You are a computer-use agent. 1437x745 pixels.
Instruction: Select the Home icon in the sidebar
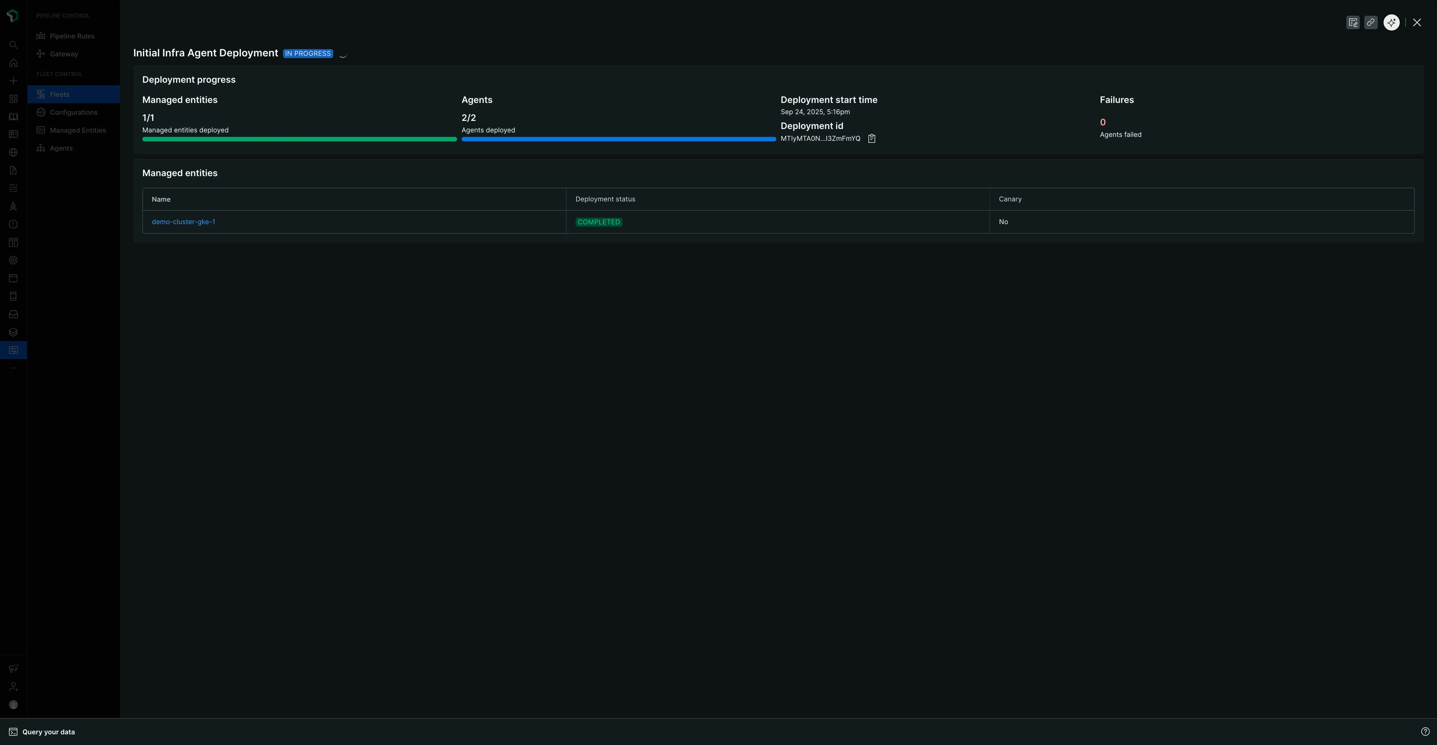point(13,63)
